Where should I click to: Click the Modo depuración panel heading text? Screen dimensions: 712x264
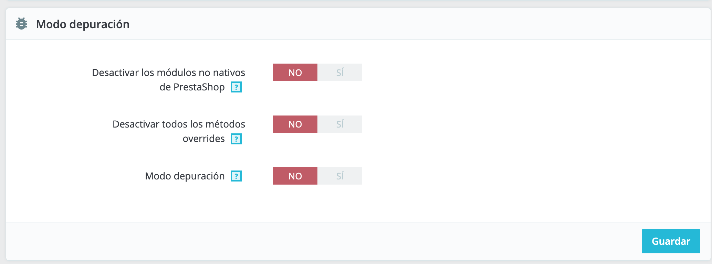click(x=83, y=24)
